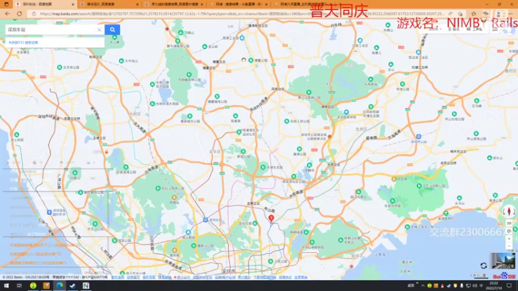
Task: Reset the map compass orientation
Action: (x=509, y=211)
